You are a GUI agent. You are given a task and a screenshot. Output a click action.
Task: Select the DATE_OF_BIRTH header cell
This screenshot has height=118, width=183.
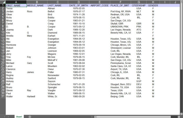tap(79, 6)
